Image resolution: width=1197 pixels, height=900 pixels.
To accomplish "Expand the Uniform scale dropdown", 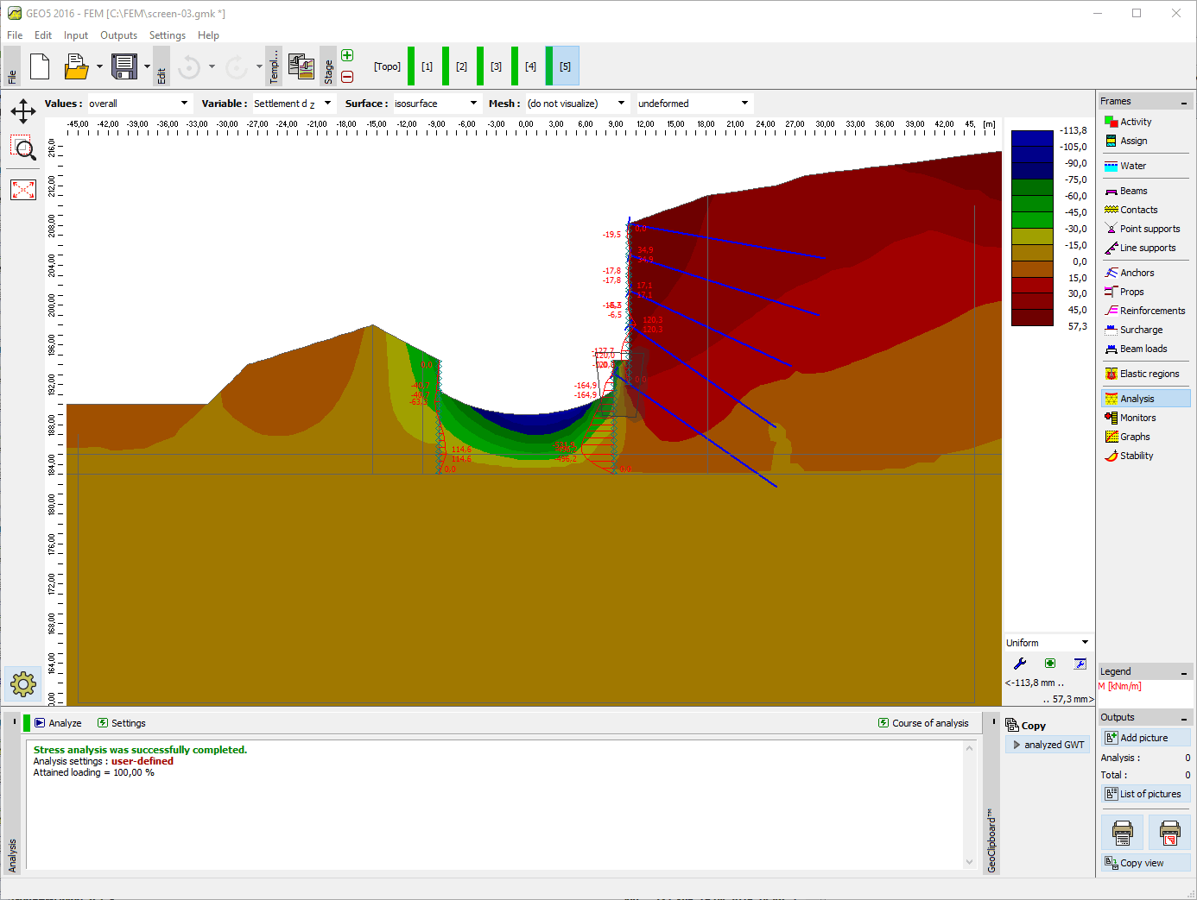I will [x=1083, y=641].
